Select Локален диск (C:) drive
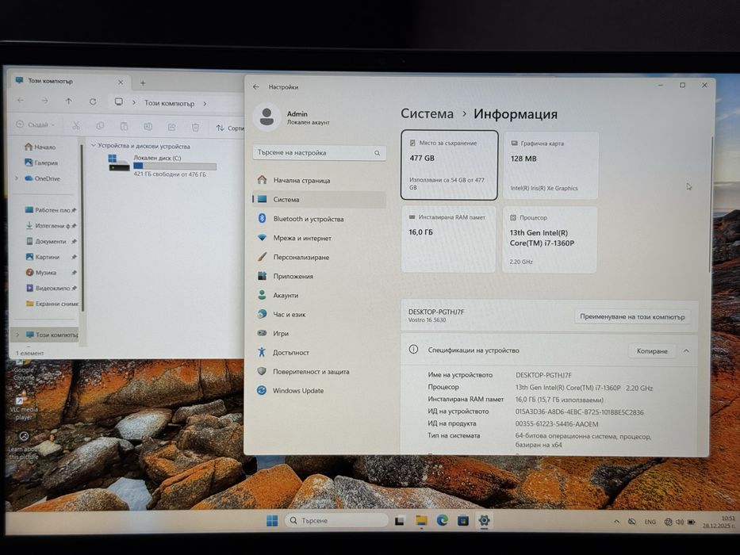The image size is (740, 555). click(163, 166)
